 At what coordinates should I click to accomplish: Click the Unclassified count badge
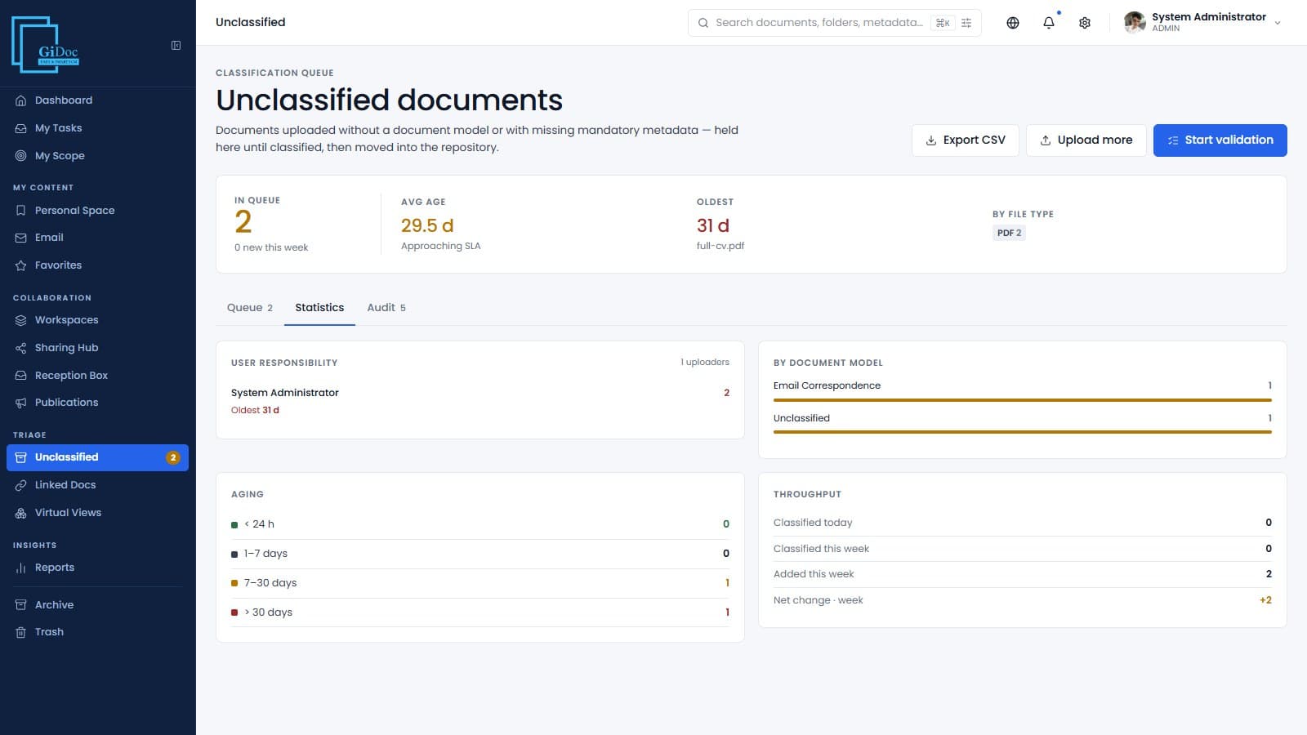point(173,457)
